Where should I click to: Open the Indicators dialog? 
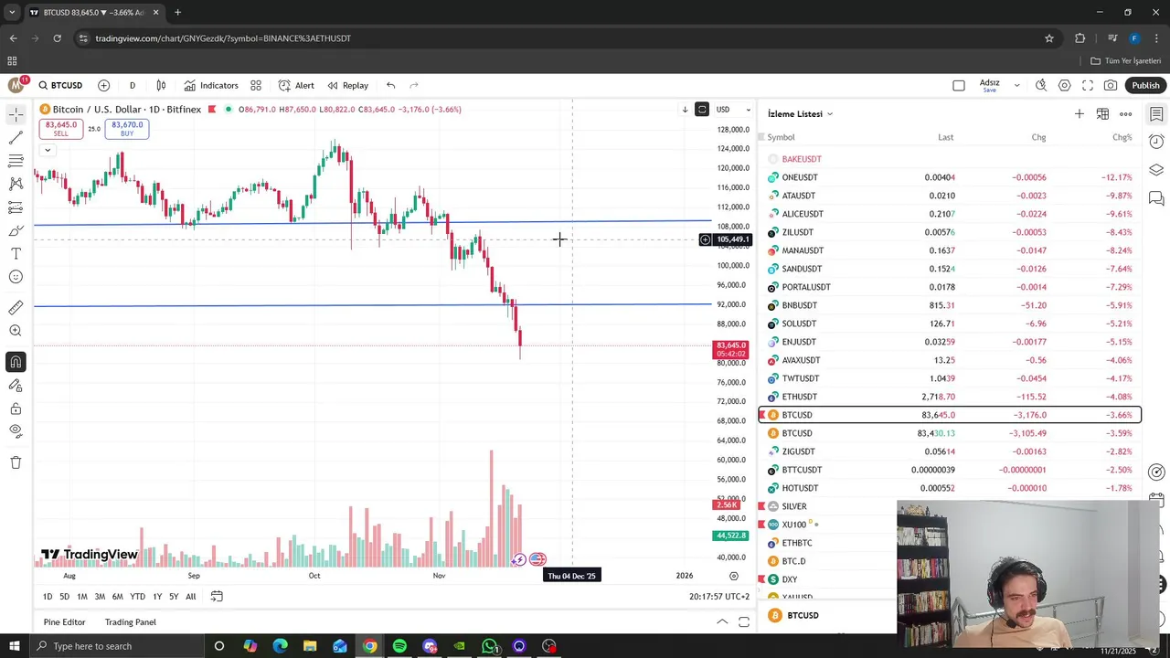coord(211,85)
